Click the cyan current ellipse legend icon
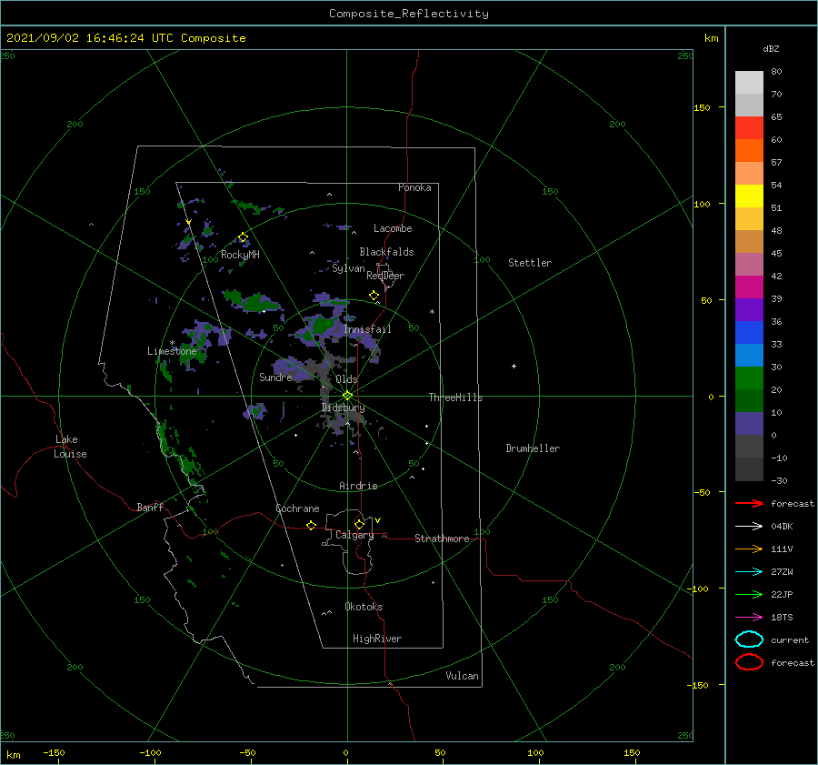Image resolution: width=818 pixels, height=765 pixels. [x=749, y=639]
